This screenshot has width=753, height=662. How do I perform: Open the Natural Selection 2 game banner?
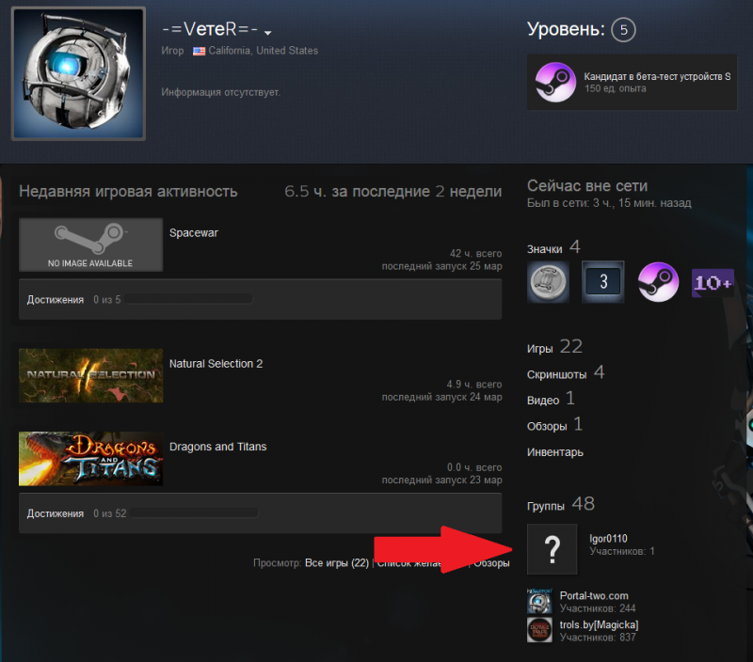(x=90, y=375)
